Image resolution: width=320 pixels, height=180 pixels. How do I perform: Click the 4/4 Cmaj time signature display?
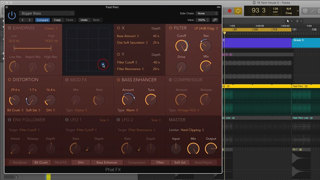point(289,11)
